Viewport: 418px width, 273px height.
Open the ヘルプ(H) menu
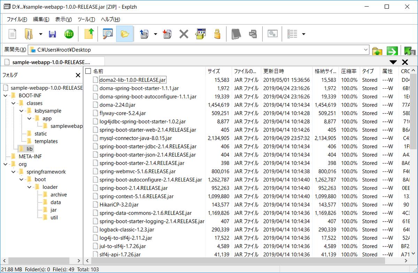[x=110, y=19]
